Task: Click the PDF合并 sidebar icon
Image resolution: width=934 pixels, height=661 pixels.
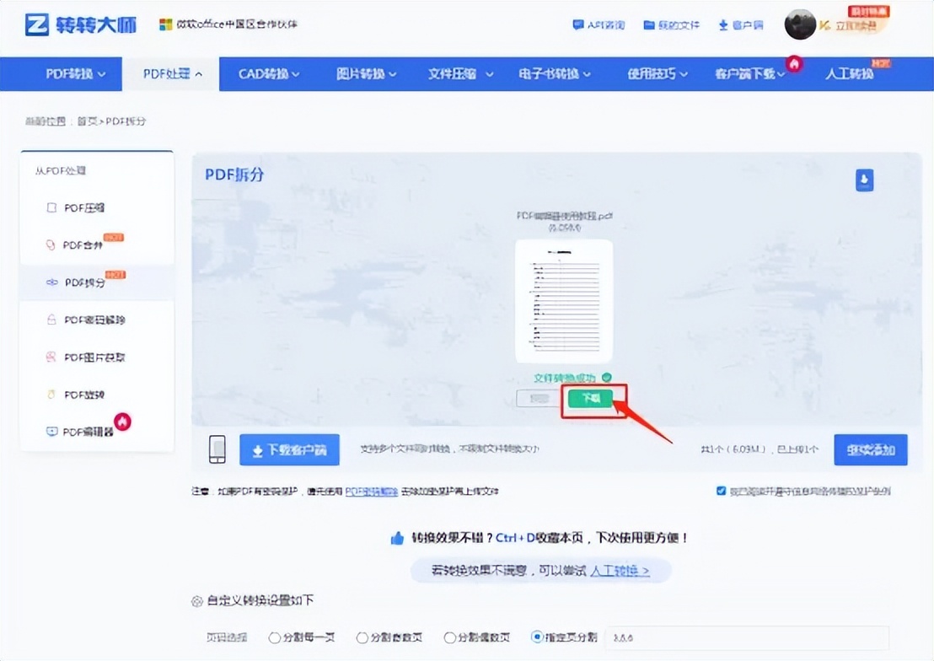Action: pyautogui.click(x=51, y=245)
